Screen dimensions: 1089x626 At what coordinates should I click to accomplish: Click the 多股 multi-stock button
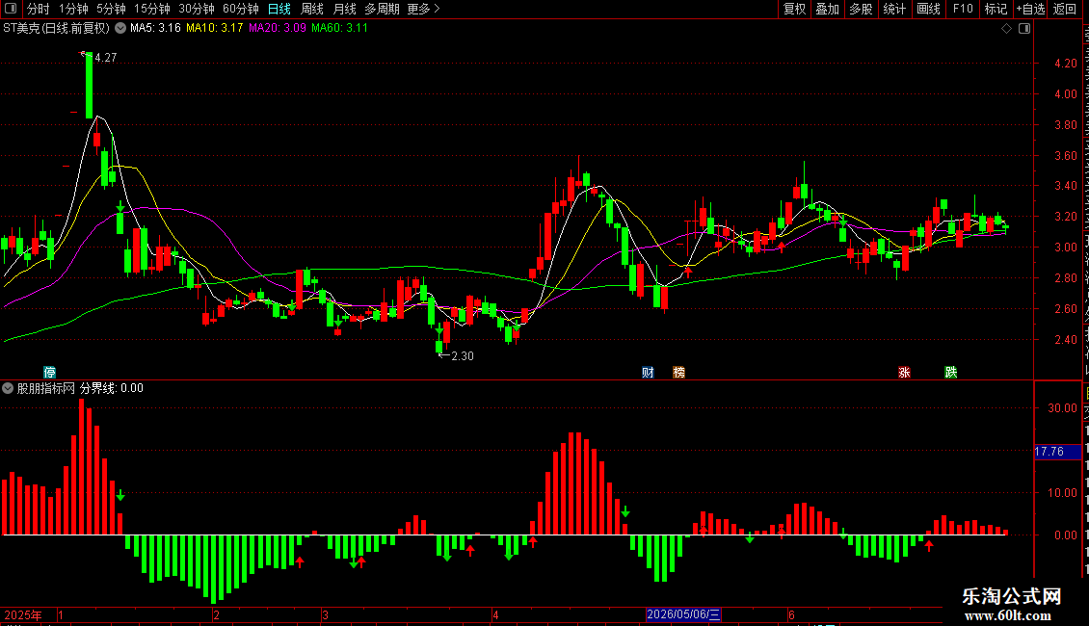[x=862, y=9]
